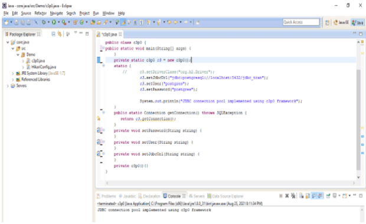Click Collapse All in Package Explorer

coord(53,34)
